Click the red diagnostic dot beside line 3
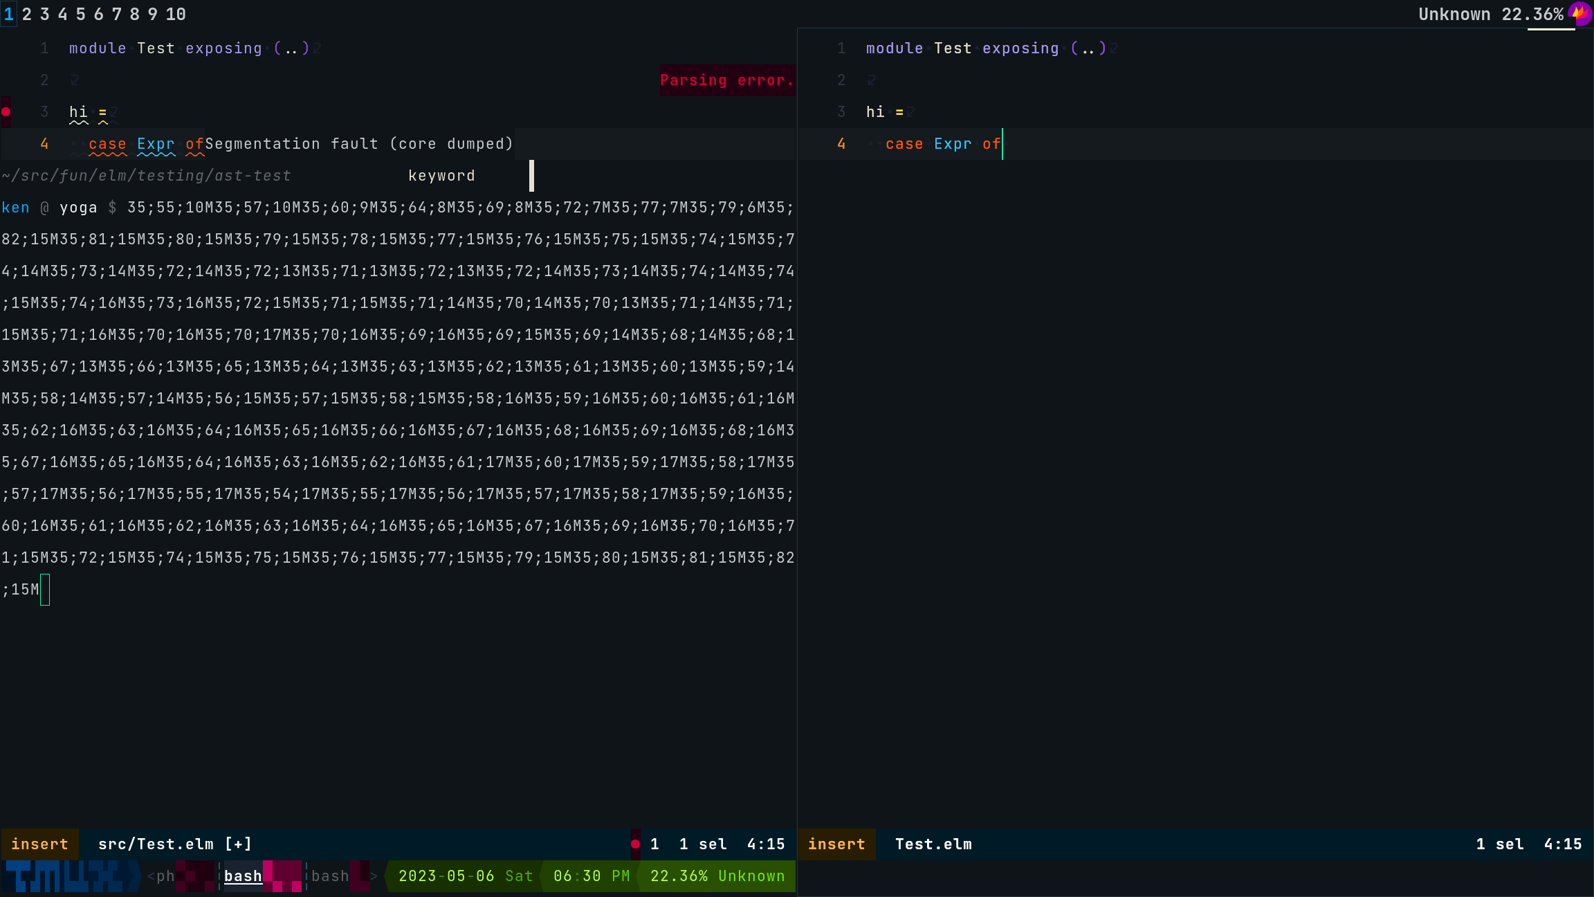1594x897 pixels. pyautogui.click(x=6, y=111)
